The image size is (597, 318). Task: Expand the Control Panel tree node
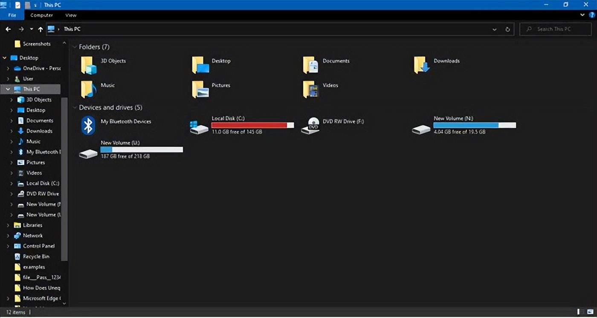coord(8,246)
